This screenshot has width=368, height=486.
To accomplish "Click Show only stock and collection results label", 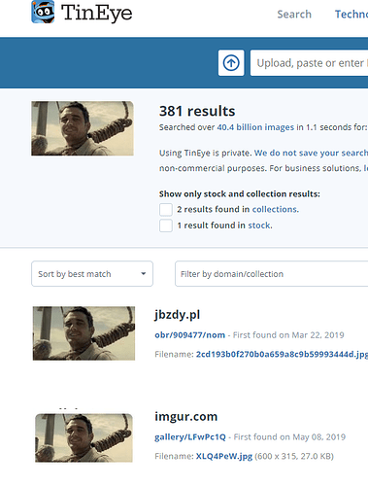I will 240,193.
